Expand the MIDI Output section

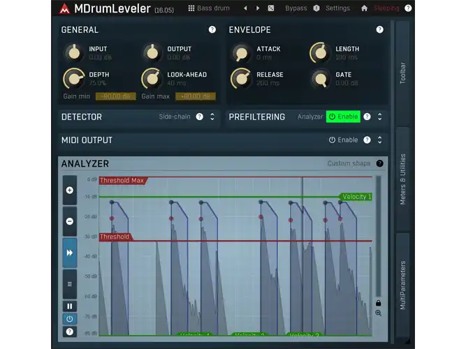[380, 140]
